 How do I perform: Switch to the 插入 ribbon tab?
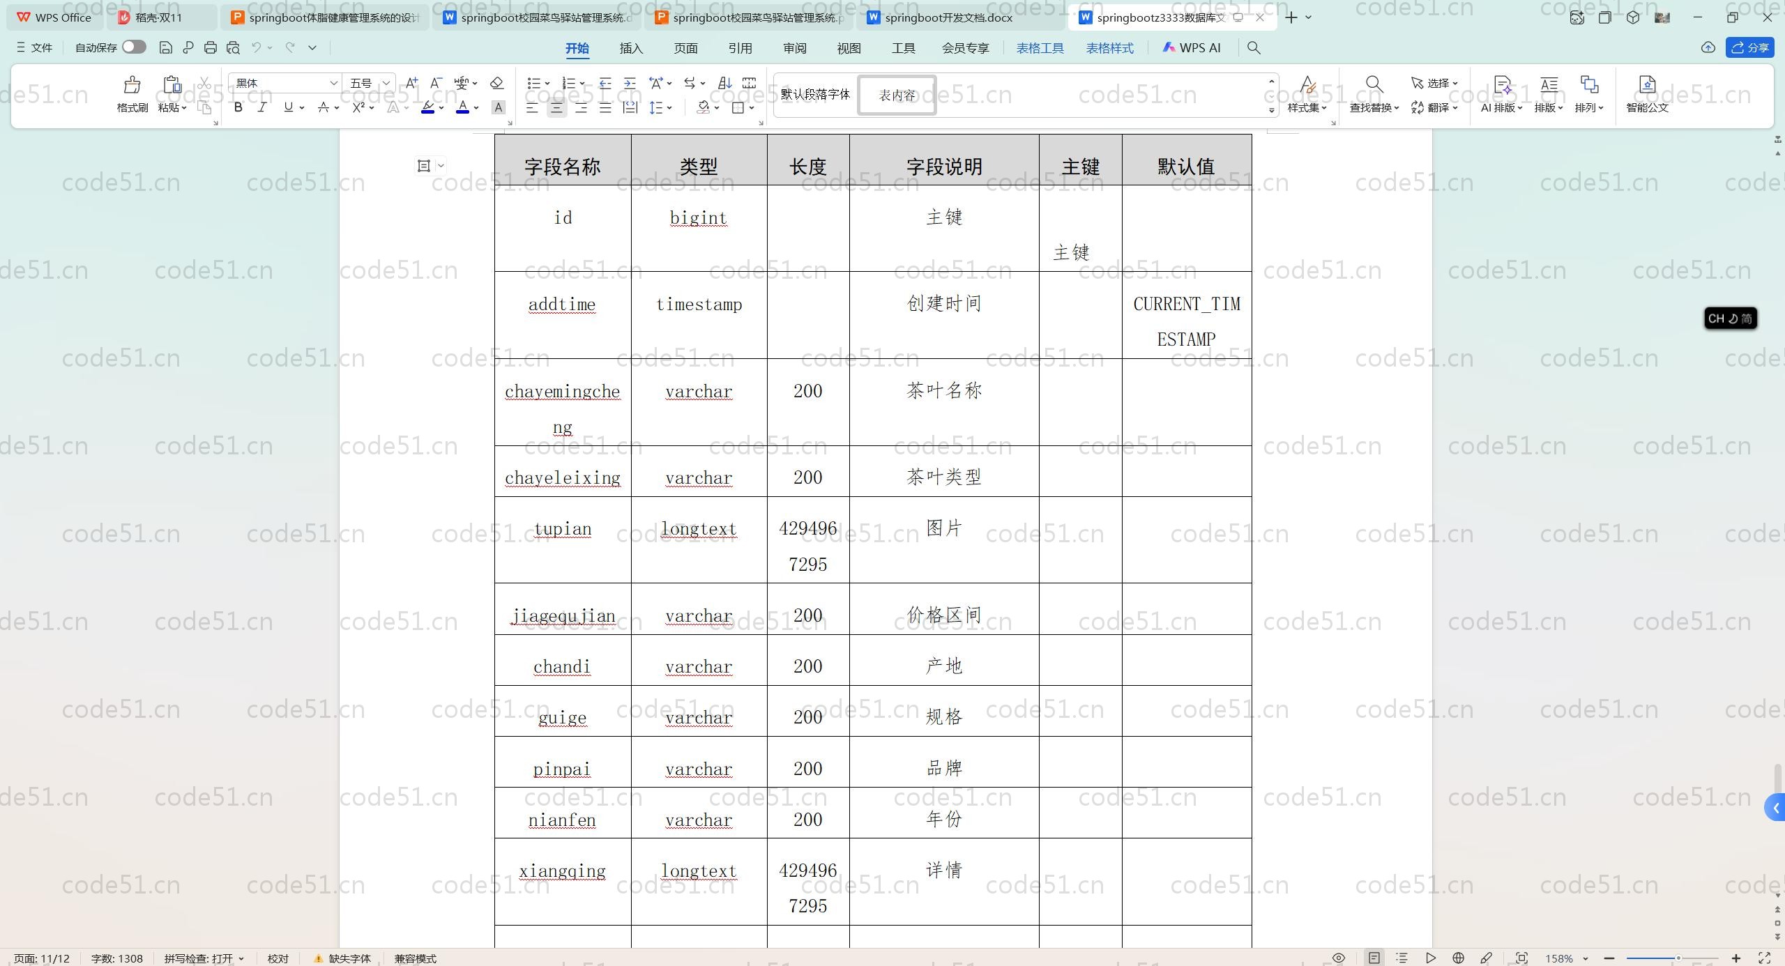point(631,48)
